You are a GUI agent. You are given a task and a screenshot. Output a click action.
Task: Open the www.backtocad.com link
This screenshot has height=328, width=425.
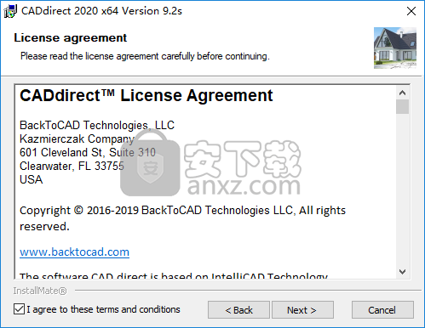[74, 252]
